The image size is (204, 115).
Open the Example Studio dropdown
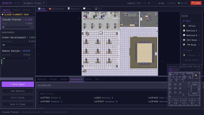(x=34, y=3)
